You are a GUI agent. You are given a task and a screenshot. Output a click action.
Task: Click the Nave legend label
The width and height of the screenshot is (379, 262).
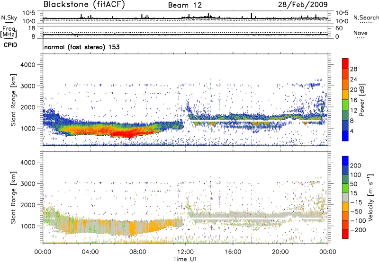coord(361,33)
